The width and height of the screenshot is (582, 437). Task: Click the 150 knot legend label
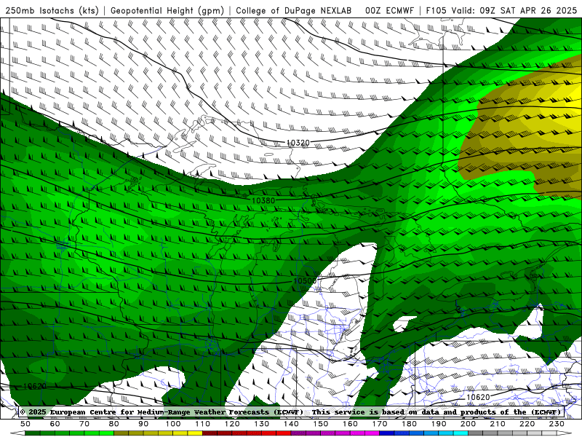click(x=321, y=424)
